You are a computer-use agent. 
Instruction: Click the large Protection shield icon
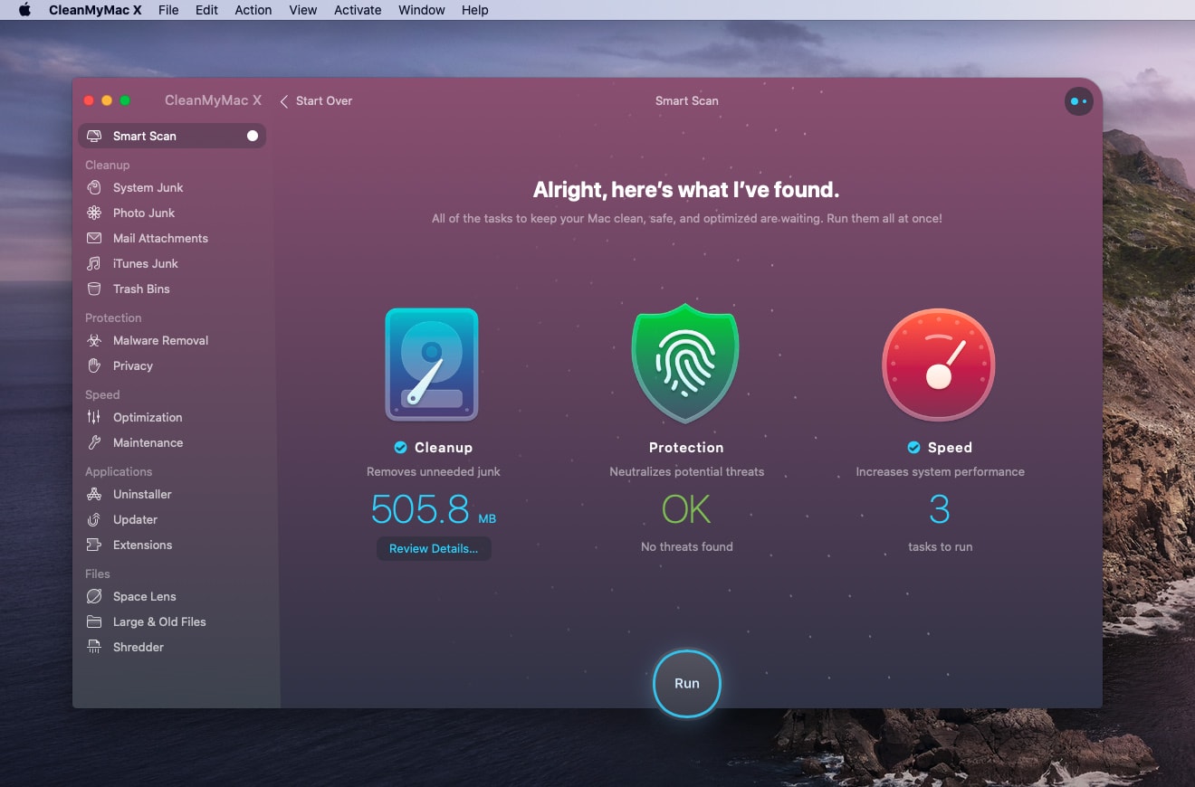685,365
